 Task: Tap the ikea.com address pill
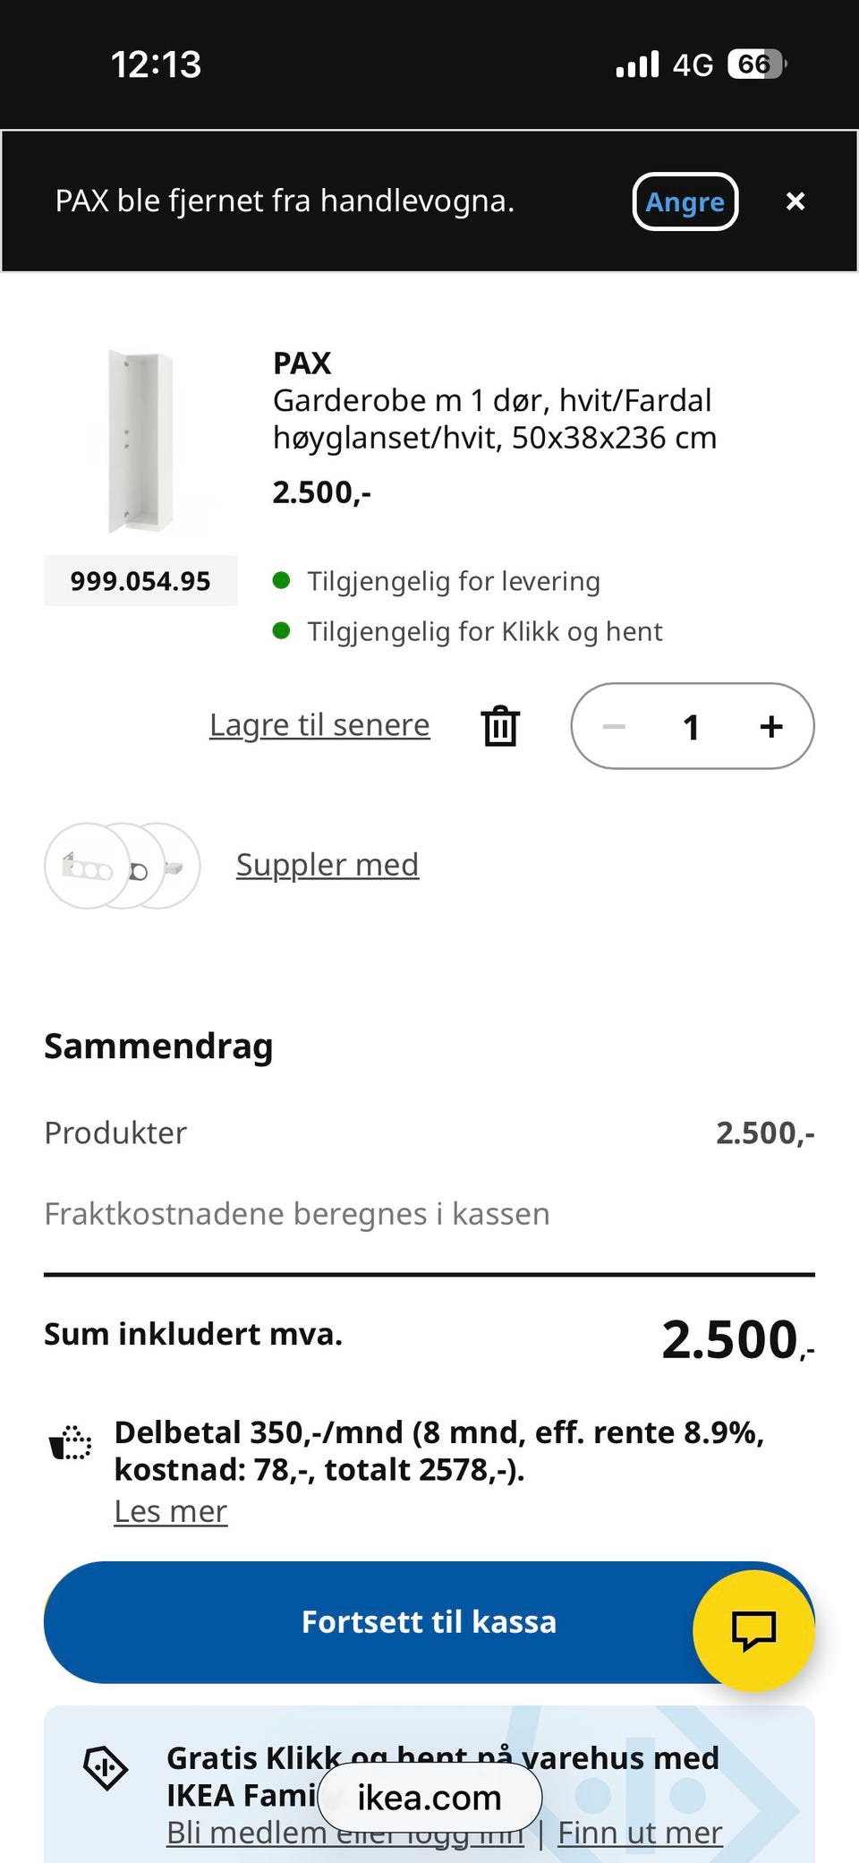coord(429,1797)
